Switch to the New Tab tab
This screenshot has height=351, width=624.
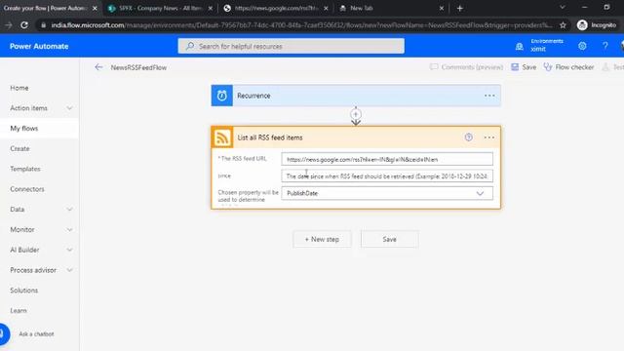[x=392, y=8]
